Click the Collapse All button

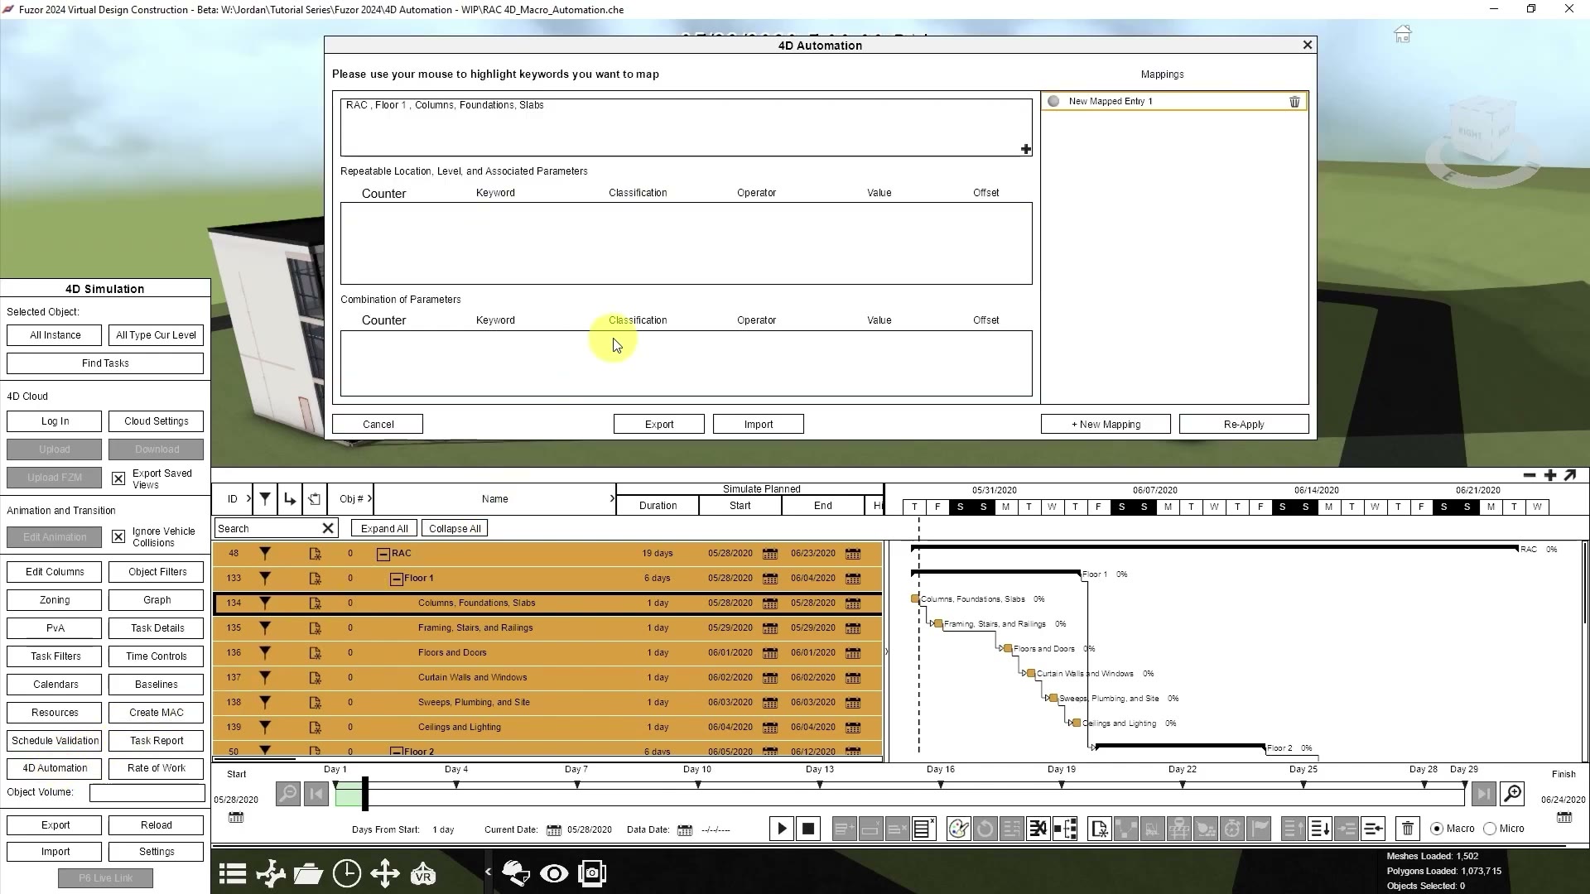point(455,529)
